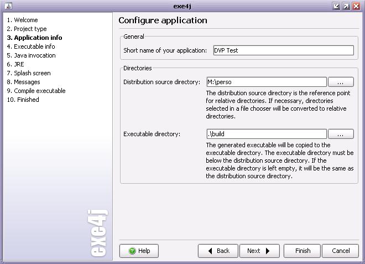Screen dimensions: 365x264
Task: Cancel the exe4j wizard
Action: 340,251
